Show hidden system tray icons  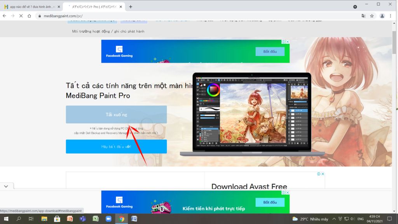(334, 219)
